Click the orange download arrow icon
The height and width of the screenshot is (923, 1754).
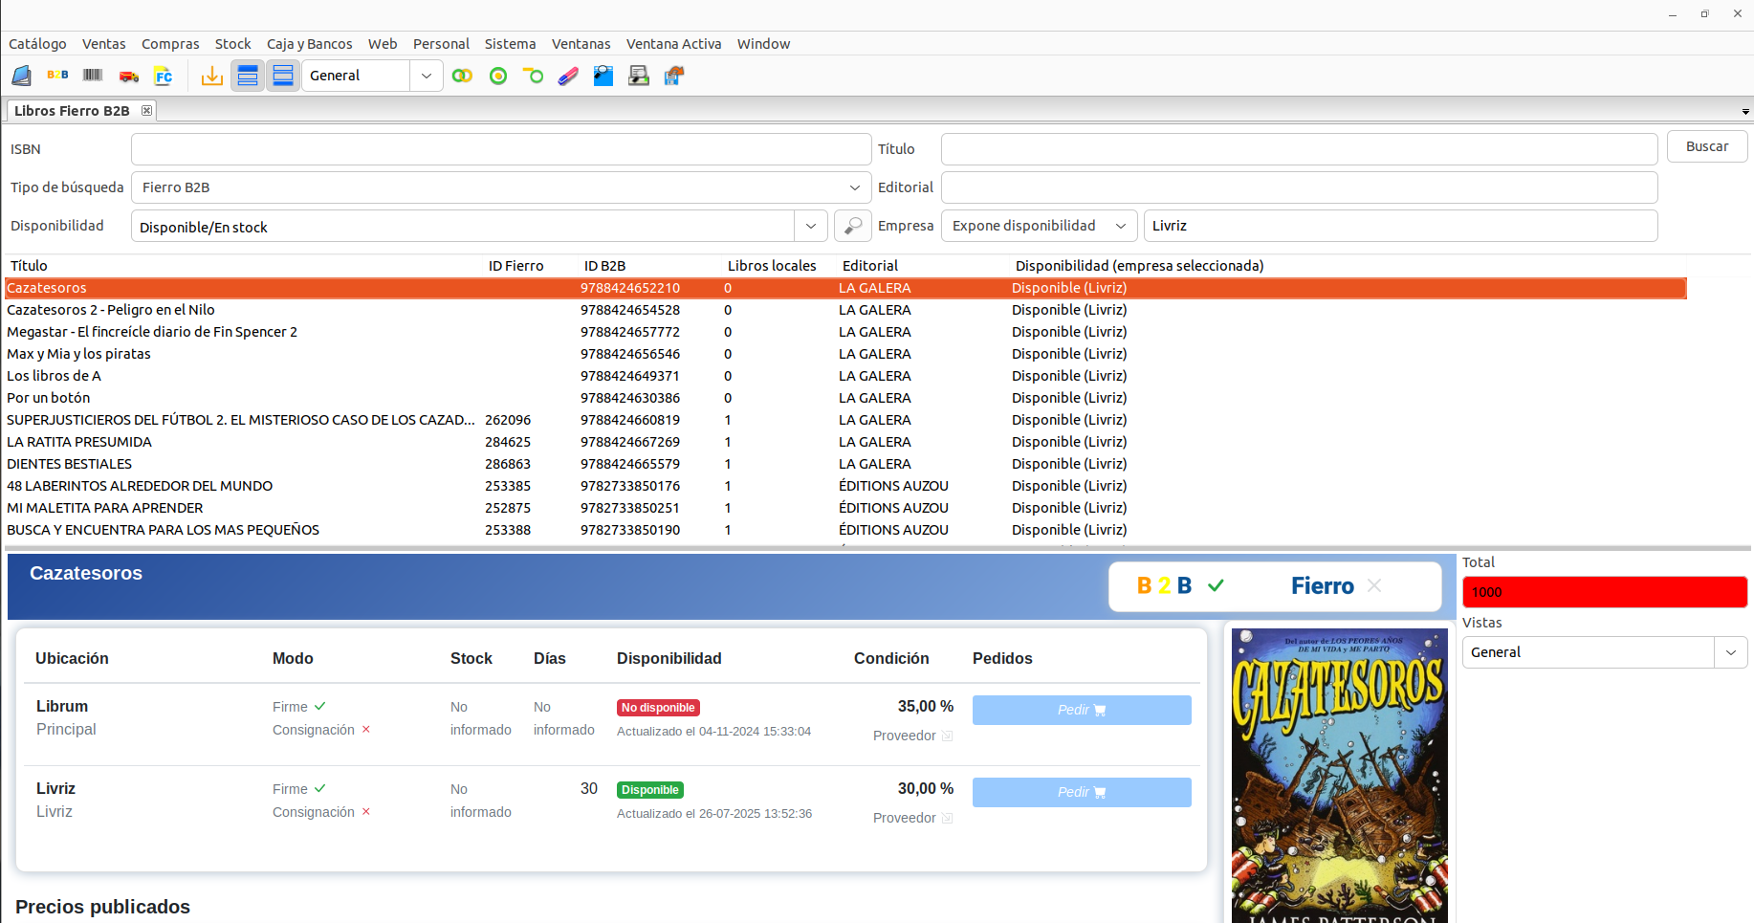point(212,76)
